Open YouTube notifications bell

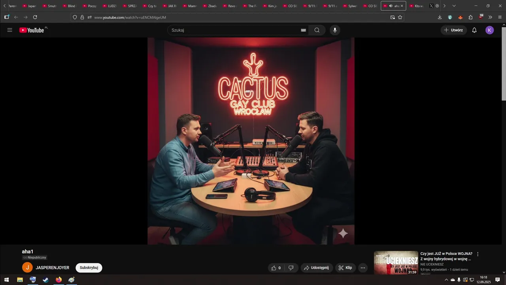(x=474, y=30)
